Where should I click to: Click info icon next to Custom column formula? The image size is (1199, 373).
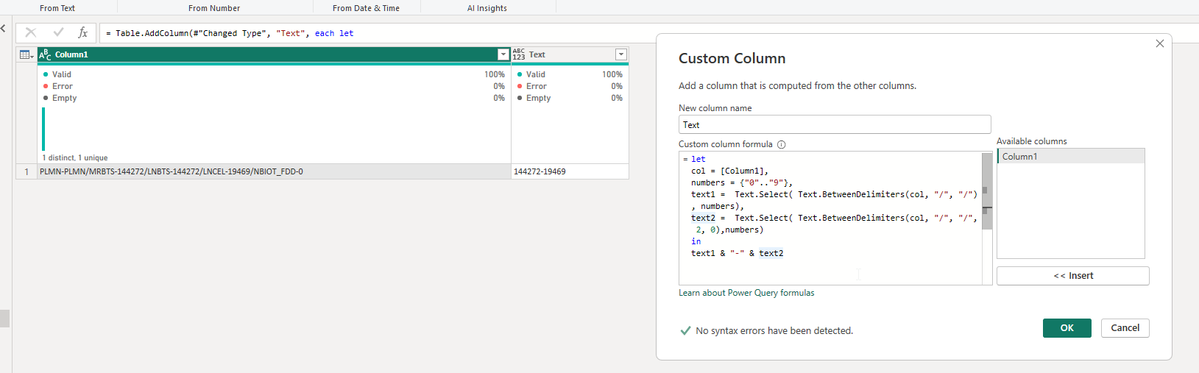point(782,145)
